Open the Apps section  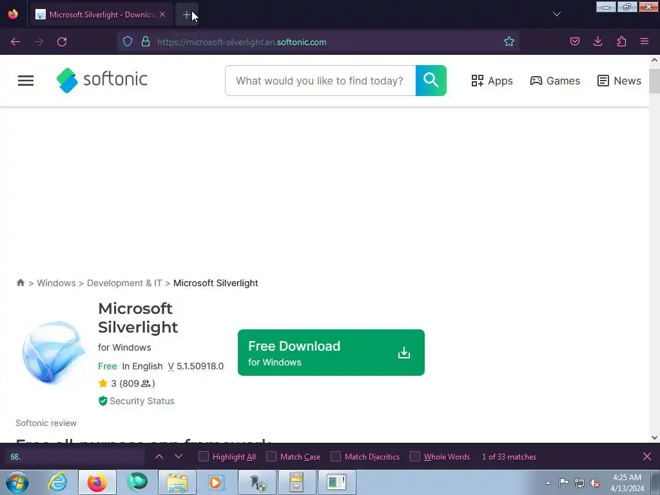pyautogui.click(x=492, y=81)
